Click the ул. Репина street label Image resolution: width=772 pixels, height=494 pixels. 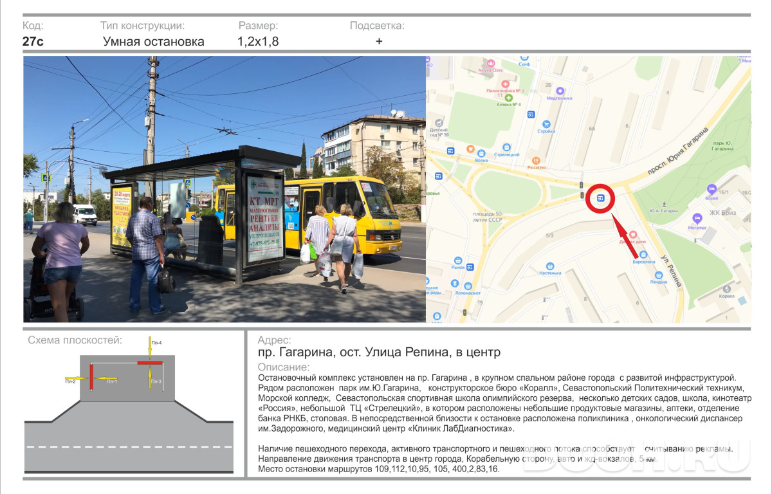(x=672, y=270)
